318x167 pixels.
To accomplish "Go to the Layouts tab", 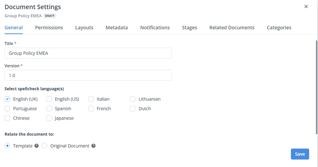I will pyautogui.click(x=84, y=27).
